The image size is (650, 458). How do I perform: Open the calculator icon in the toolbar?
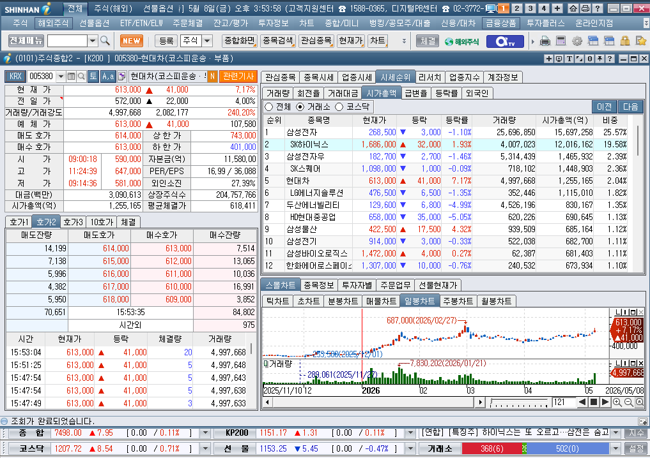tap(561, 41)
